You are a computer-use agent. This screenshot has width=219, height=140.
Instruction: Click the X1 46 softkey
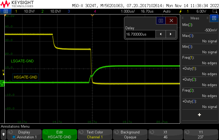[x=165, y=135]
